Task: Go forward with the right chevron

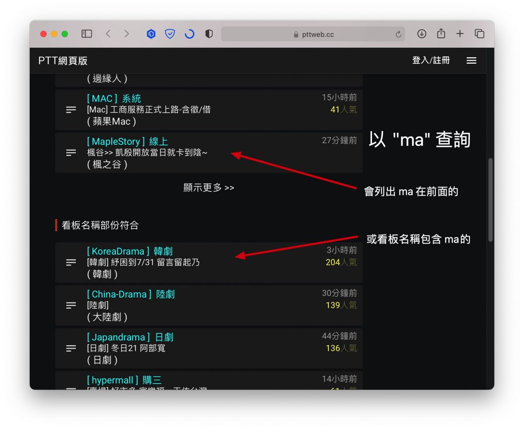Action: [127, 34]
